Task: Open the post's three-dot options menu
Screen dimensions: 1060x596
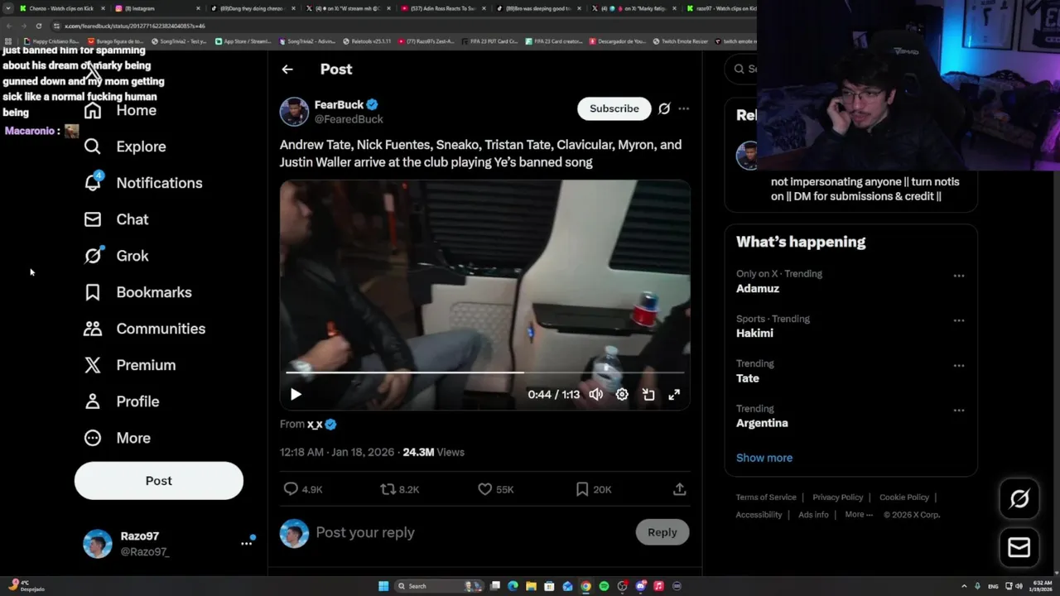Action: coord(683,108)
